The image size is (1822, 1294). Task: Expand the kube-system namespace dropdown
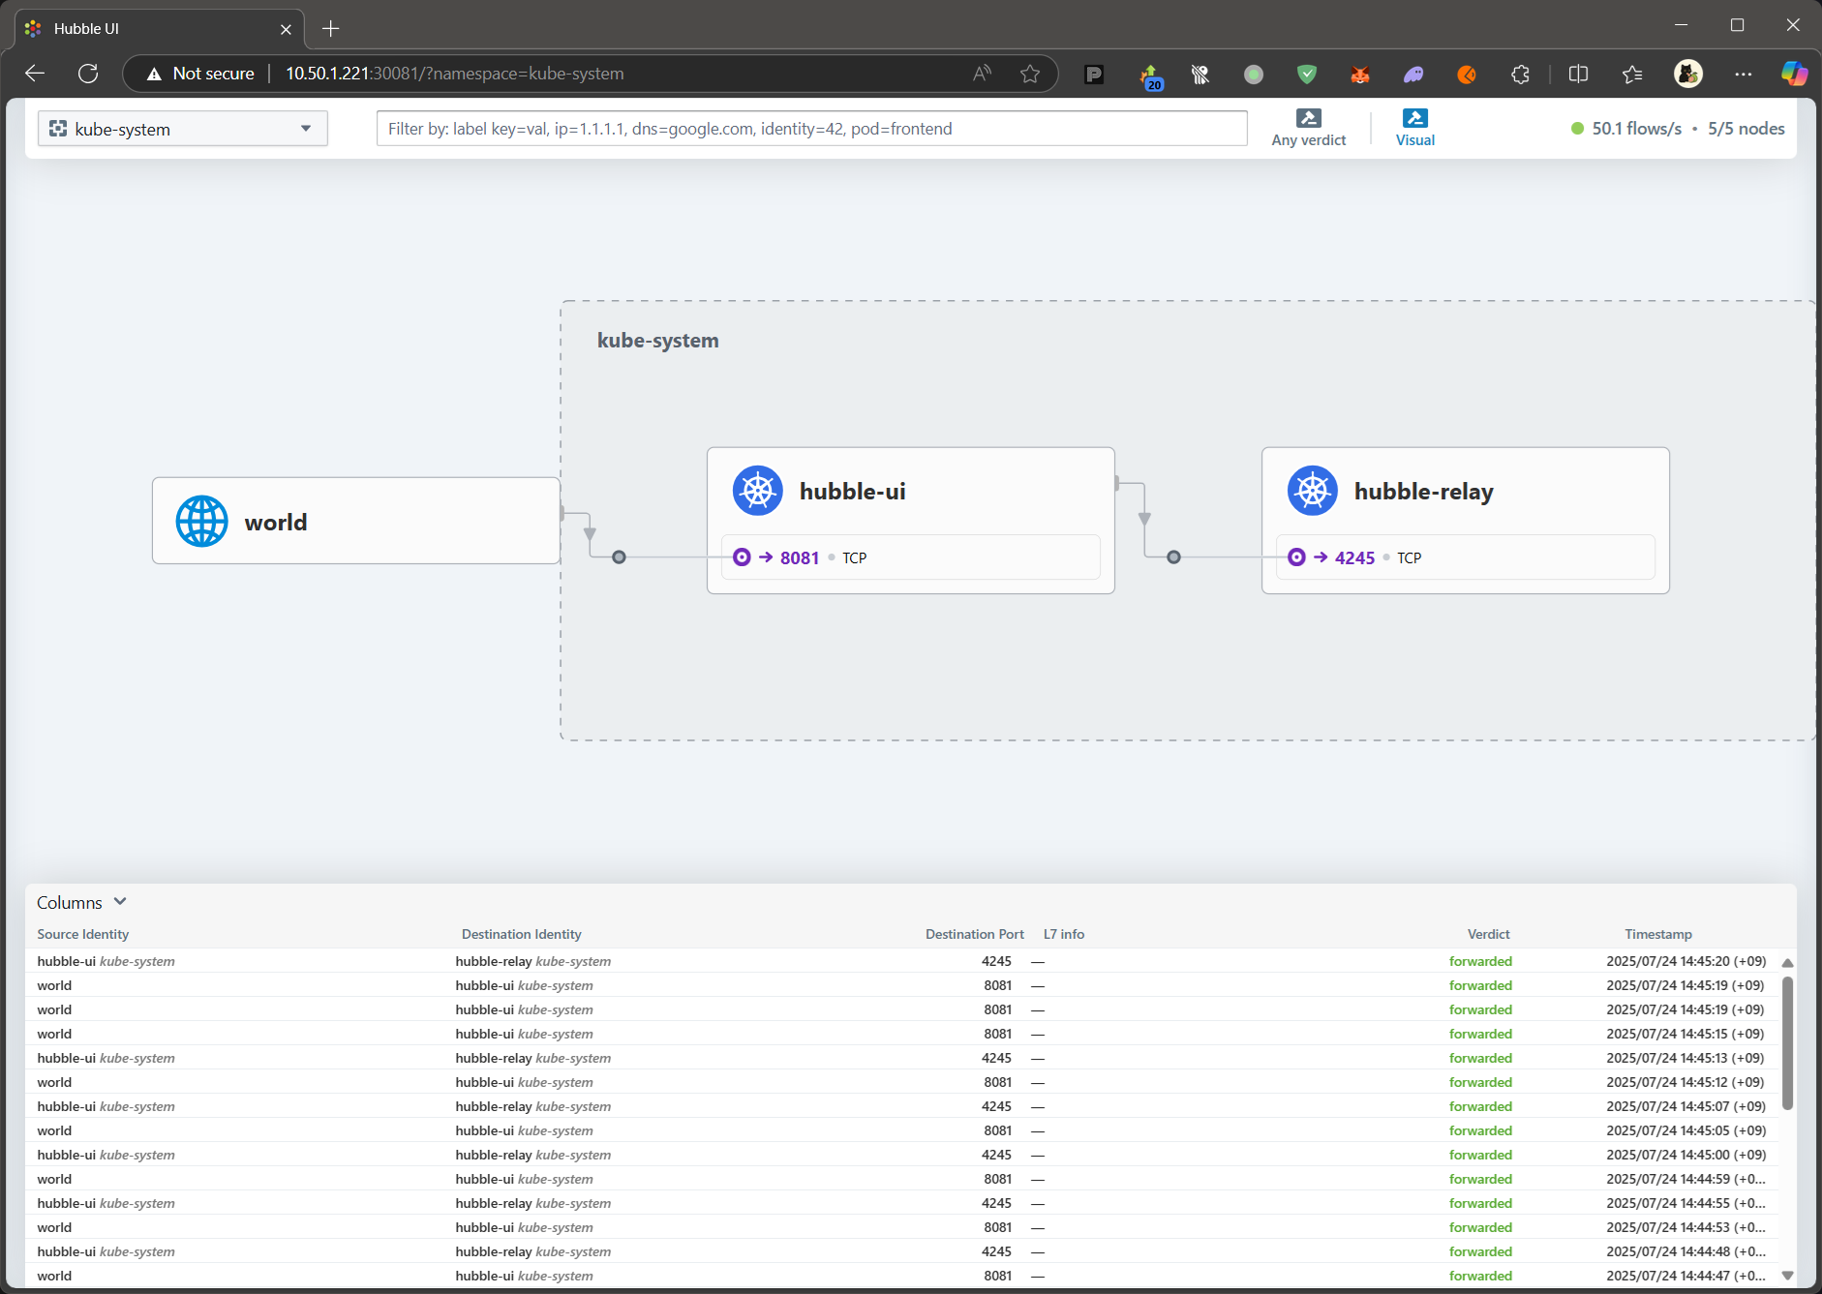(183, 129)
